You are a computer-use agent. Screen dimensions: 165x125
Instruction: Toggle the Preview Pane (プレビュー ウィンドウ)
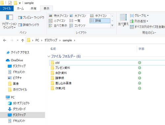point(31,18)
